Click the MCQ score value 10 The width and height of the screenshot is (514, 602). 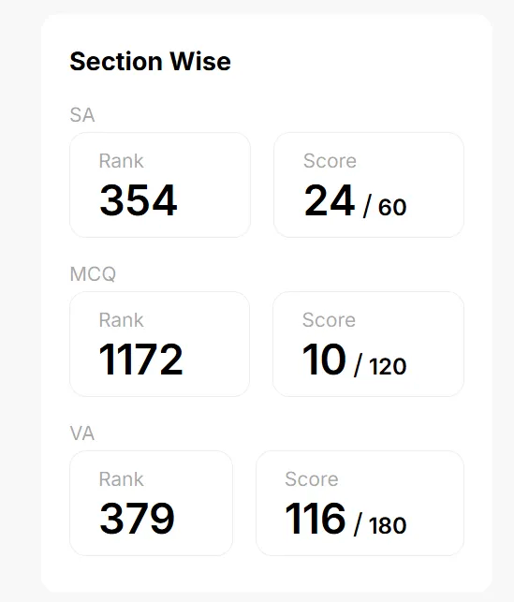324,360
